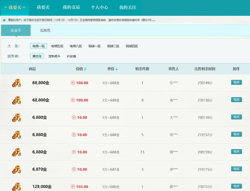250x191 pixels.
Task: Click the 129,000金 product name
Action: click(42, 186)
